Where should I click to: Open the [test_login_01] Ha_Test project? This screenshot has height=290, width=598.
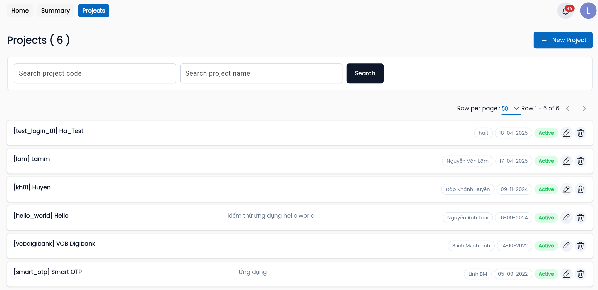(x=49, y=131)
